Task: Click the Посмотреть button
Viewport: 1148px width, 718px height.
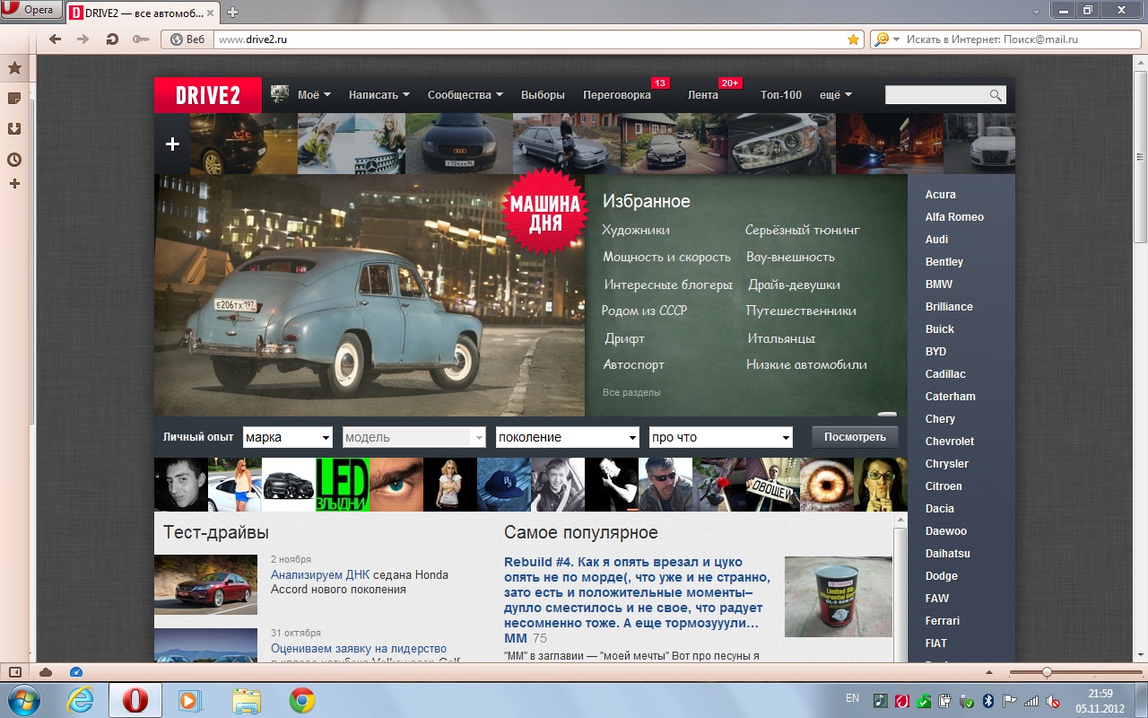Action: (855, 437)
